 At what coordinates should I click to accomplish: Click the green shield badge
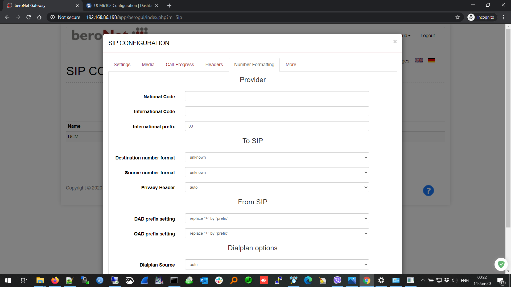click(x=501, y=264)
